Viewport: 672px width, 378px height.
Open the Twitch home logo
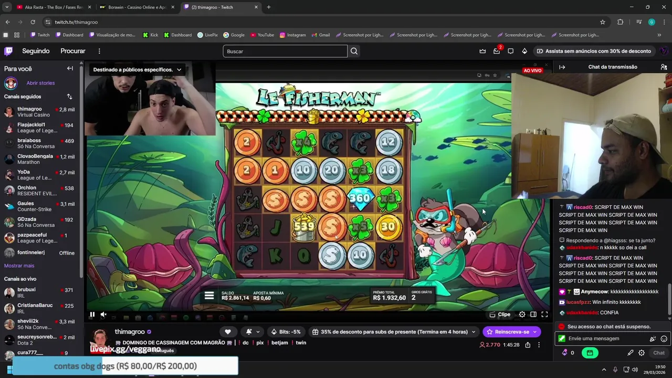point(8,51)
